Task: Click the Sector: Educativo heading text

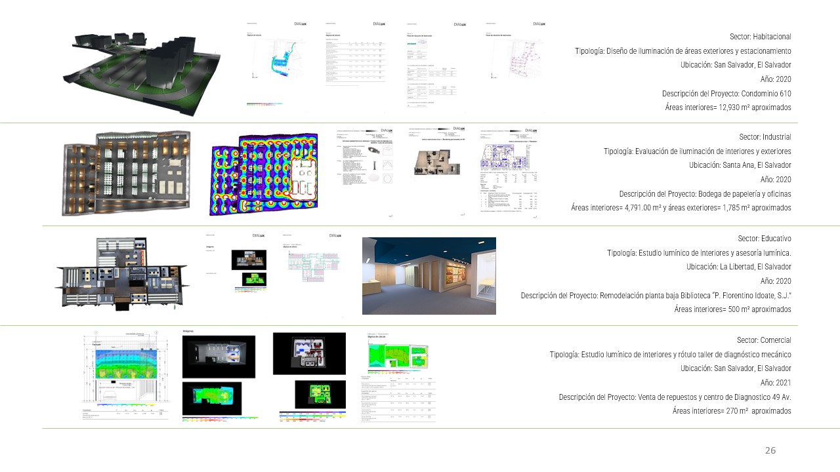Action: pos(765,238)
